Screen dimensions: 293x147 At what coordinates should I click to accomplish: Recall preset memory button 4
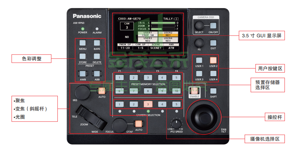pyautogui.click(x=162, y=78)
